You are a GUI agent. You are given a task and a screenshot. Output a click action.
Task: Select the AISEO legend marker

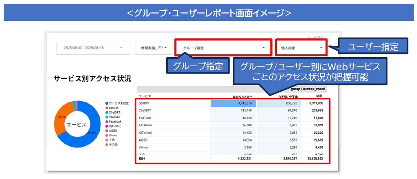(x=107, y=130)
